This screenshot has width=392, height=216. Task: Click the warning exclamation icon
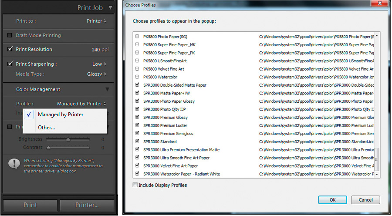point(14,164)
